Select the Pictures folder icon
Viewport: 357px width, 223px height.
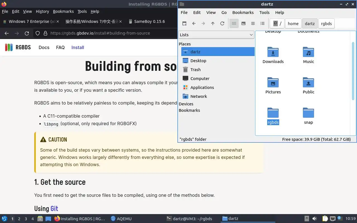pos(273,83)
